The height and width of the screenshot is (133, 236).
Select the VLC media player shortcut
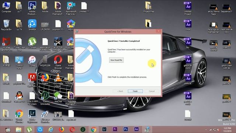[58, 81]
